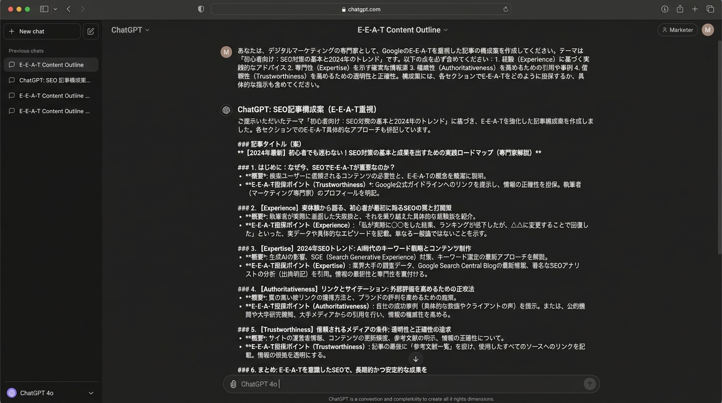Open Safari downloads icon
Viewport: 722px width, 403px height.
[665, 9]
